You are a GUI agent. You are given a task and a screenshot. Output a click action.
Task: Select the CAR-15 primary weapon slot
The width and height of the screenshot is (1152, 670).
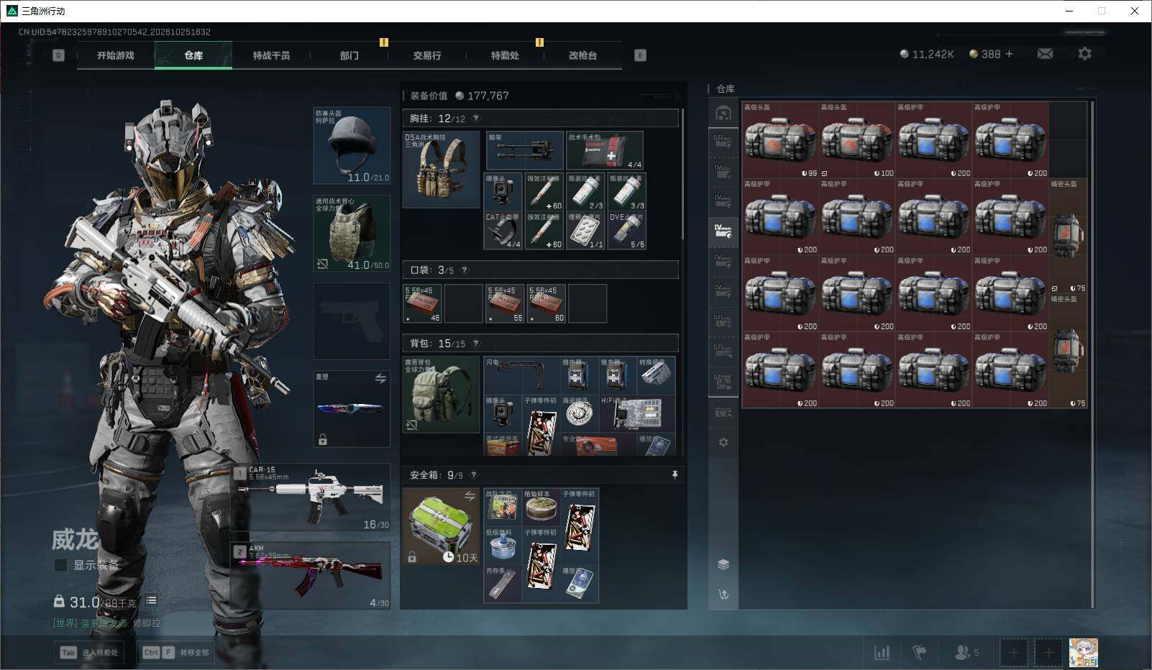[311, 498]
